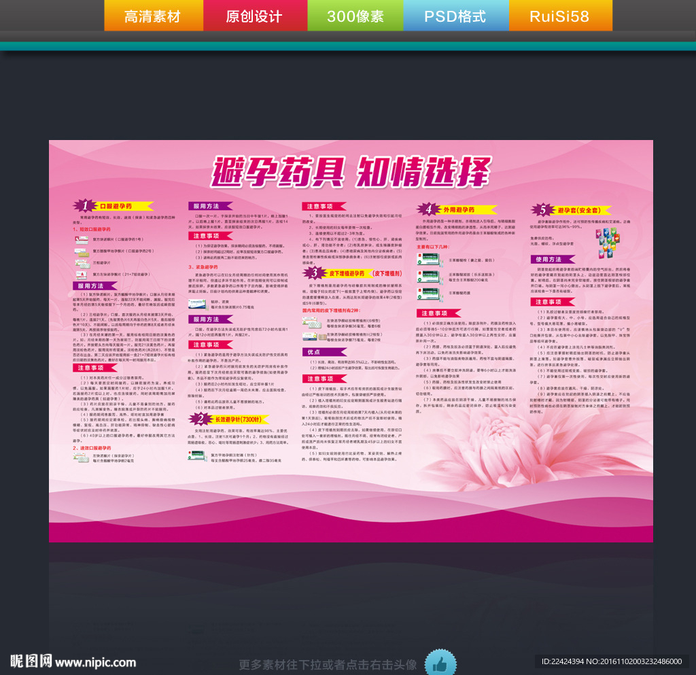Select the RuiSi58 orange tab
This screenshot has width=696, height=675.
(561, 16)
